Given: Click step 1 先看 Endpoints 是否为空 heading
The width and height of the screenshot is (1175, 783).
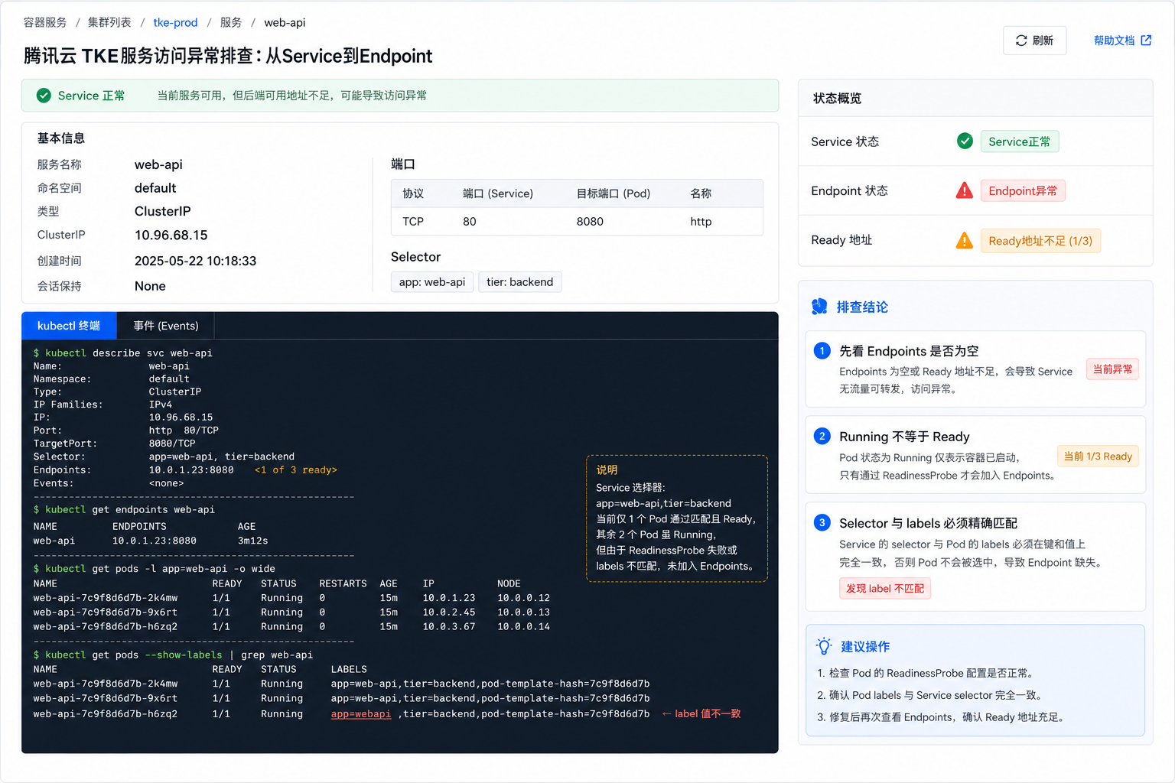Looking at the screenshot, I should (909, 351).
